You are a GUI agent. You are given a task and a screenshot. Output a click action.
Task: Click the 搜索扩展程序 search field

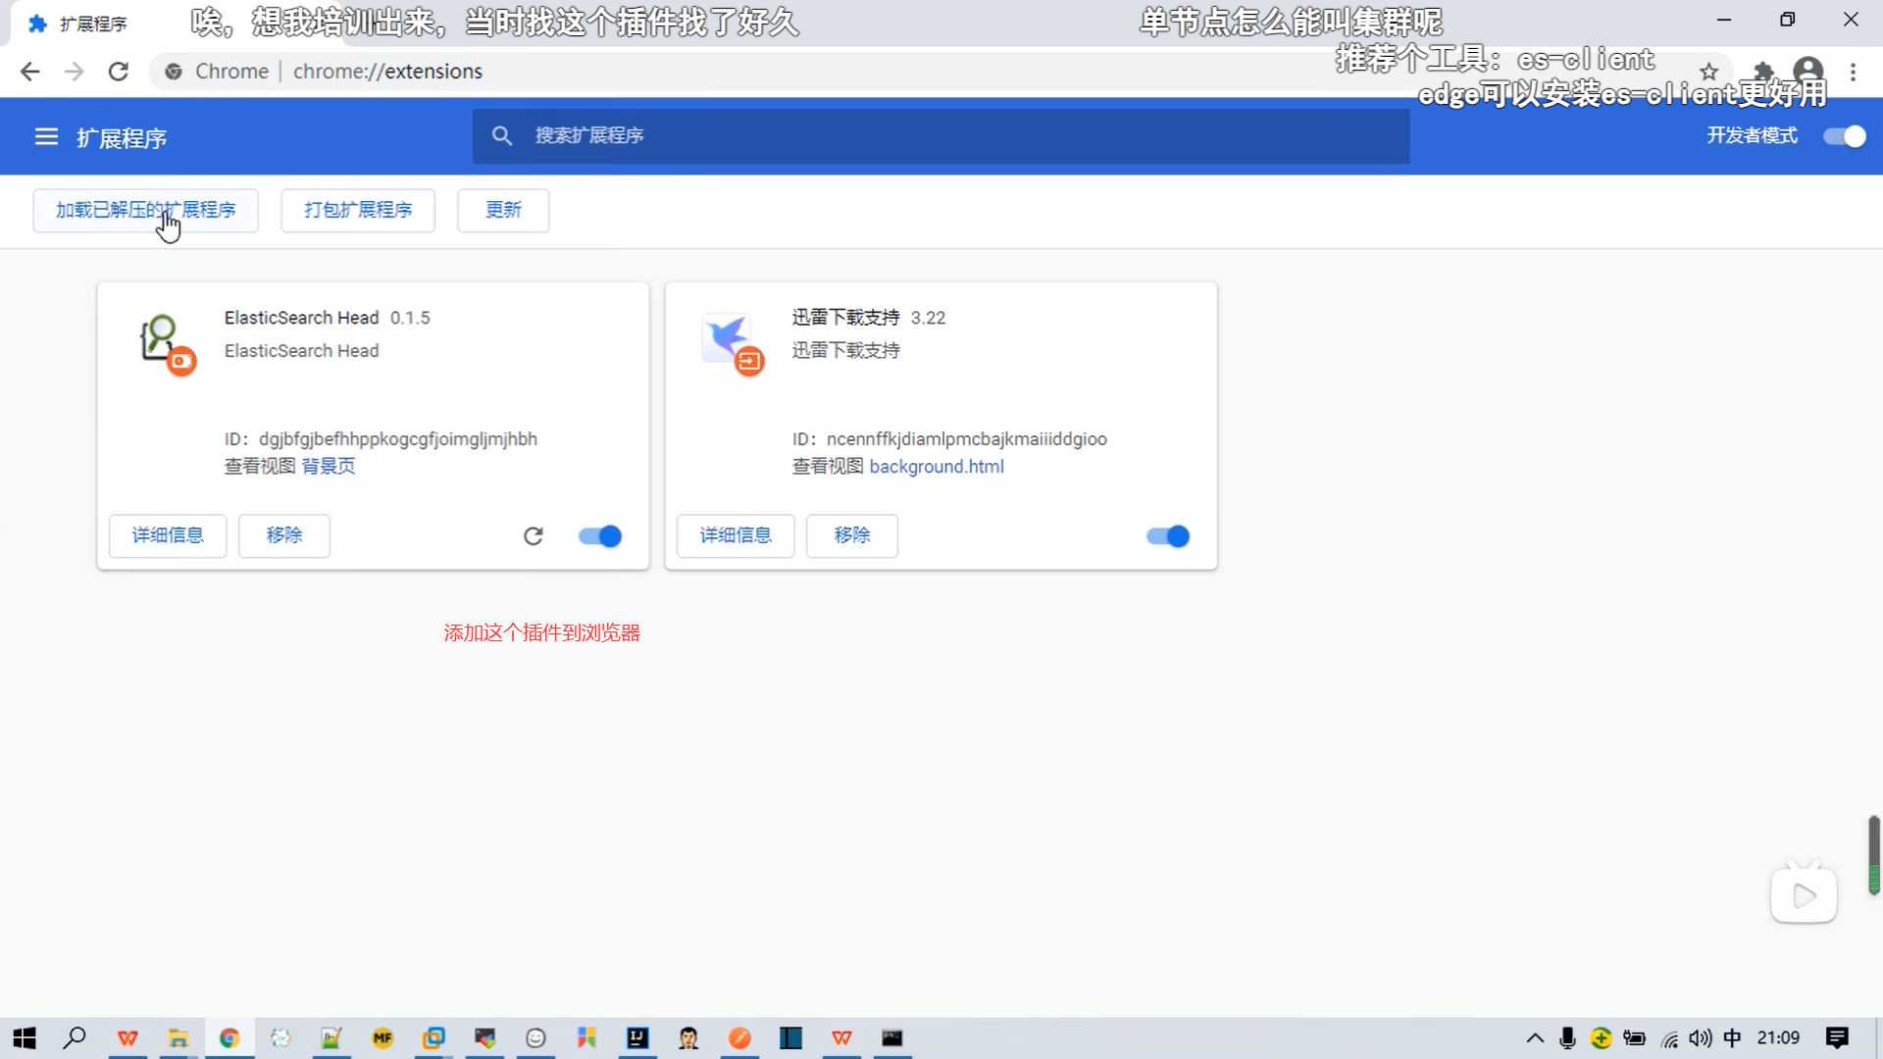tap(941, 136)
